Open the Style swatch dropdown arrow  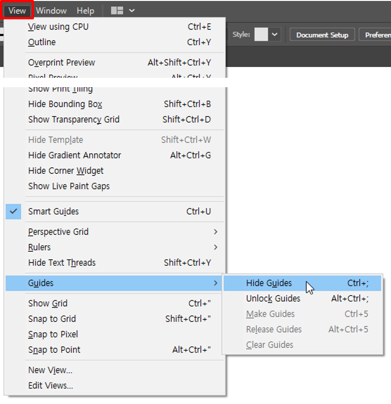[x=275, y=34]
